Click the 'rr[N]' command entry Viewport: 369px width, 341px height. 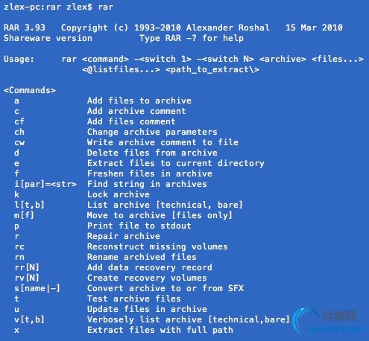point(27,267)
